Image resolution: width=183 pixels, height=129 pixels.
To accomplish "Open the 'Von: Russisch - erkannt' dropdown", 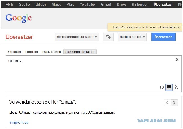I will [x=77, y=37].
